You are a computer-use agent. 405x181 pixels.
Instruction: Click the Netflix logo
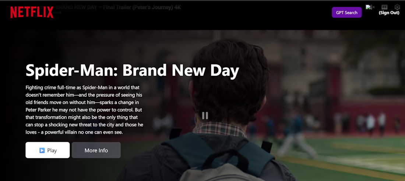click(x=32, y=12)
